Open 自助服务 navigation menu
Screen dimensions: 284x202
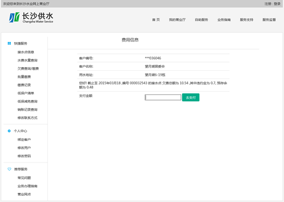[x=201, y=19]
